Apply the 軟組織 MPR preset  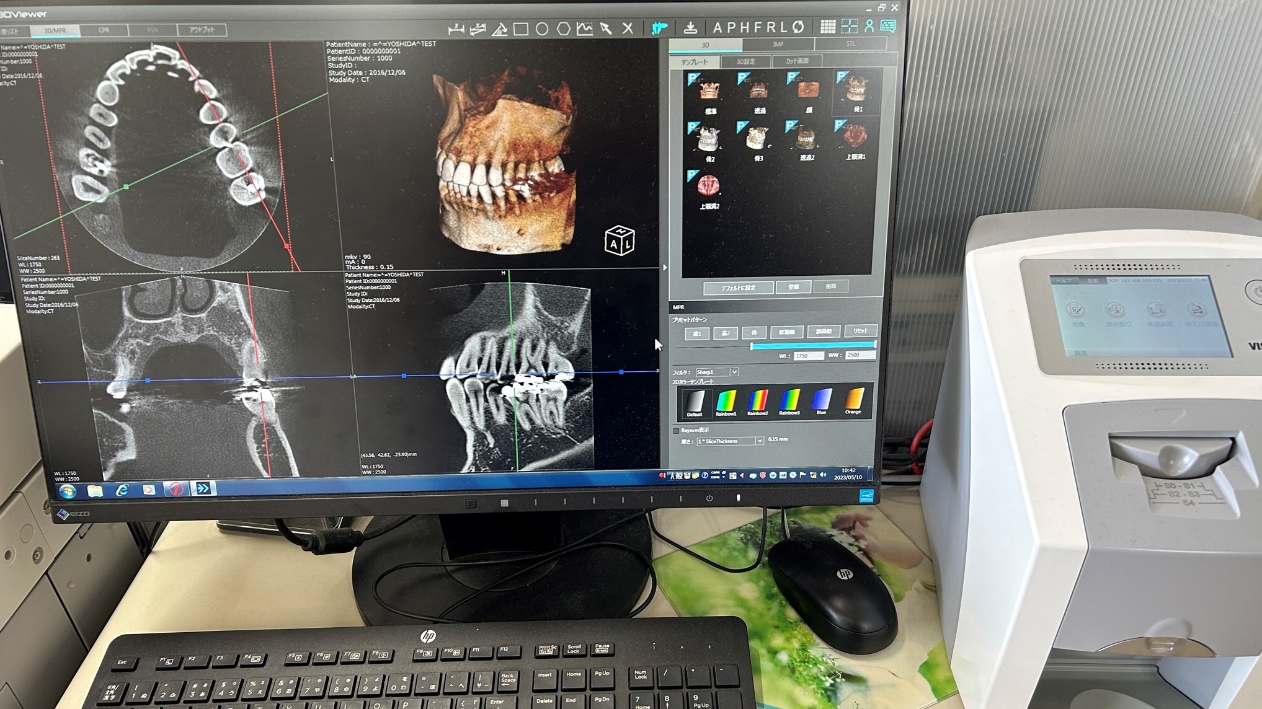click(787, 332)
